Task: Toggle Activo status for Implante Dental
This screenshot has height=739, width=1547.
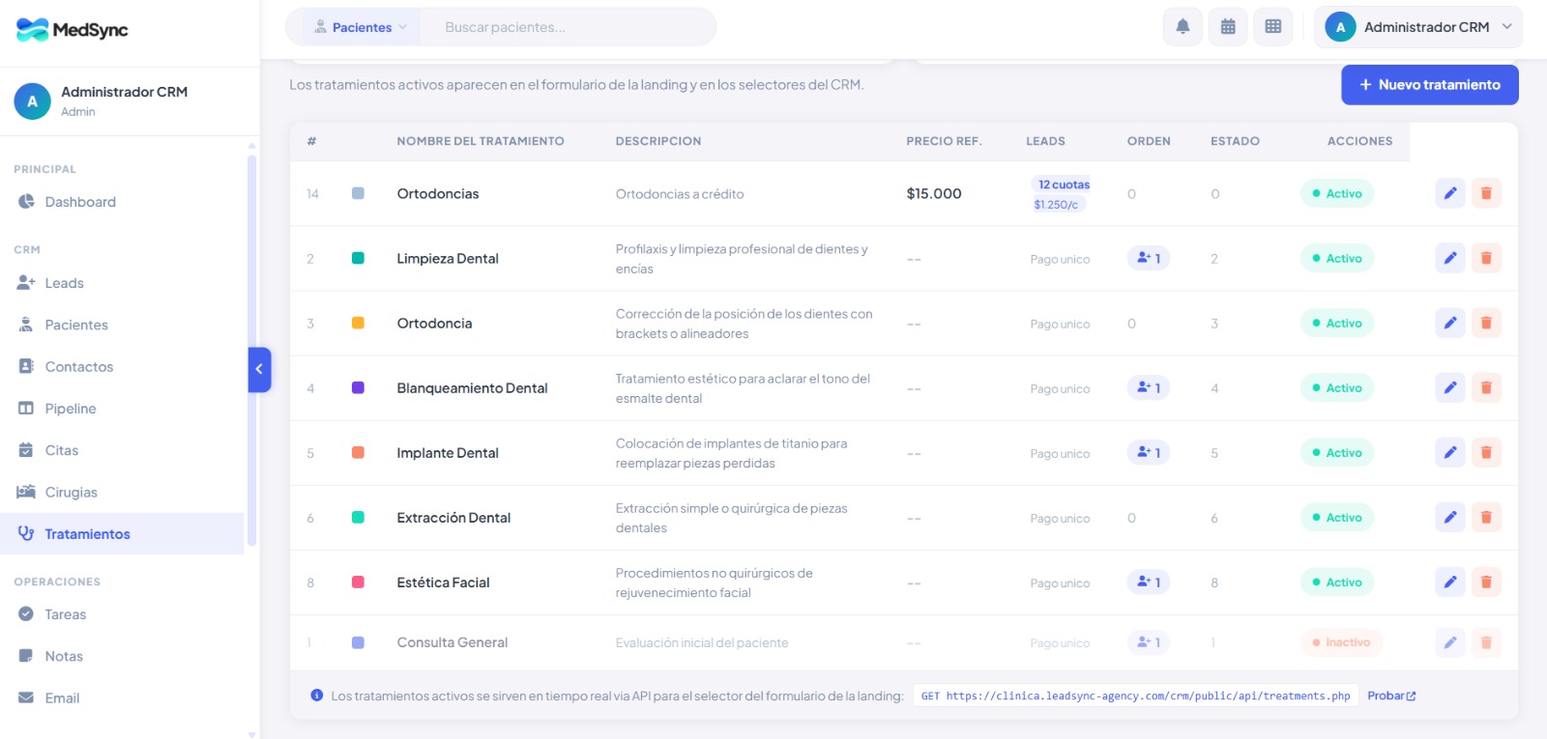Action: (x=1337, y=452)
